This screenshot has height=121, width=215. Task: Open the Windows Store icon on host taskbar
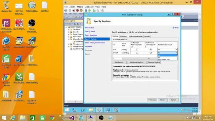(33, 118)
